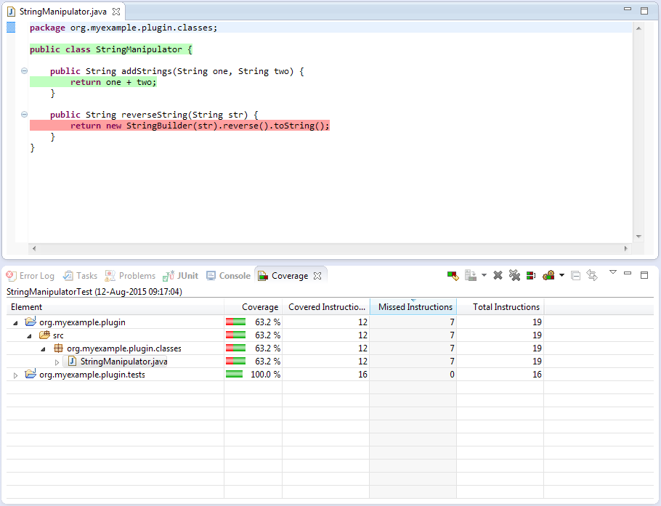Click the 100.0 % coverage value
Image resolution: width=661 pixels, height=506 pixels.
[266, 375]
